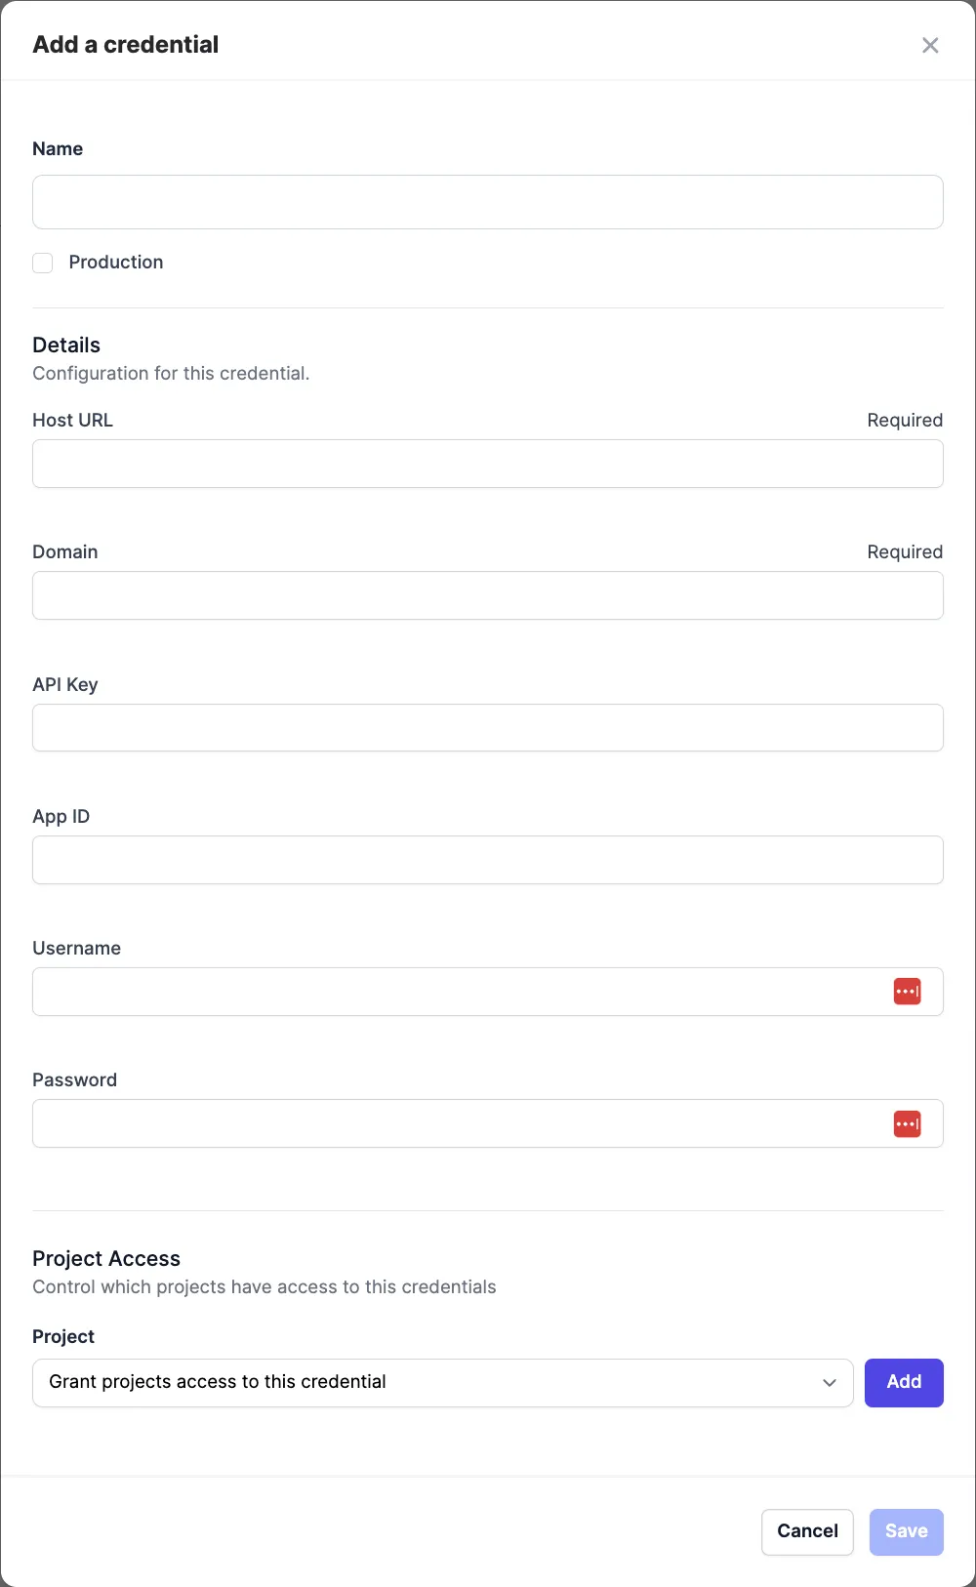976x1587 pixels.
Task: Focus the Name input field
Action: pyautogui.click(x=488, y=202)
